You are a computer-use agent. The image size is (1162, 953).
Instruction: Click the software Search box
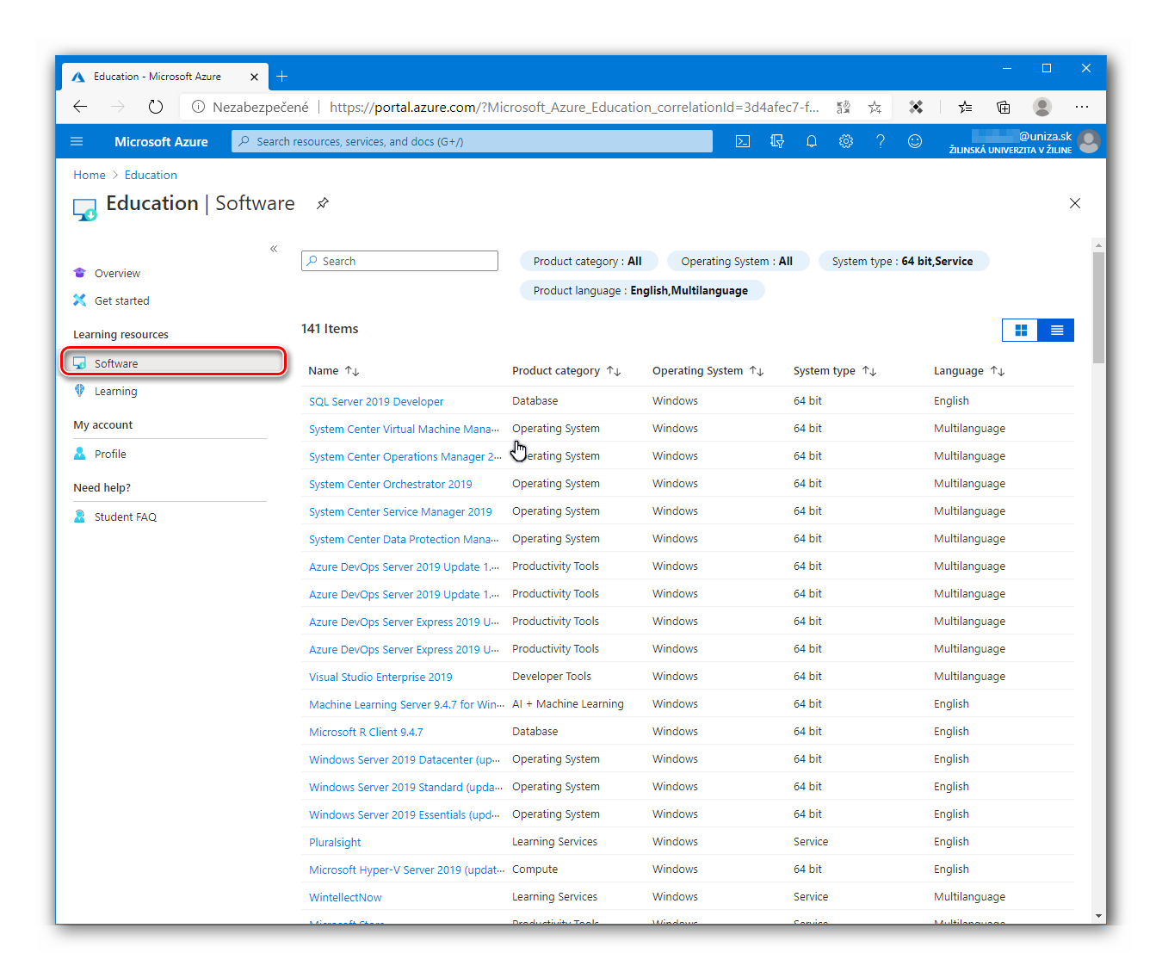(399, 261)
